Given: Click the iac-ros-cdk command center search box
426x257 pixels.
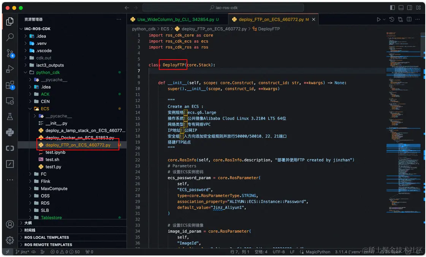Looking at the screenshot, I should point(223,8).
